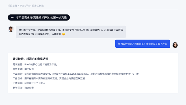The image size is (186, 105).
Task: Click the black section title pill
Action: 39,18
